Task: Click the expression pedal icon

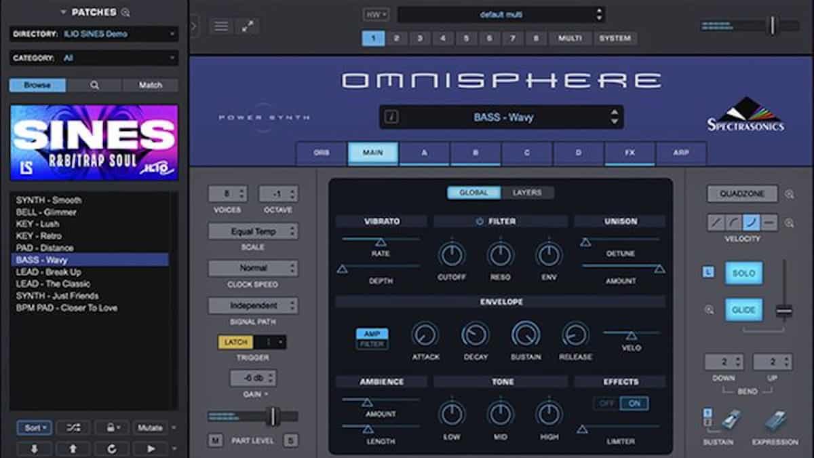Action: [774, 420]
